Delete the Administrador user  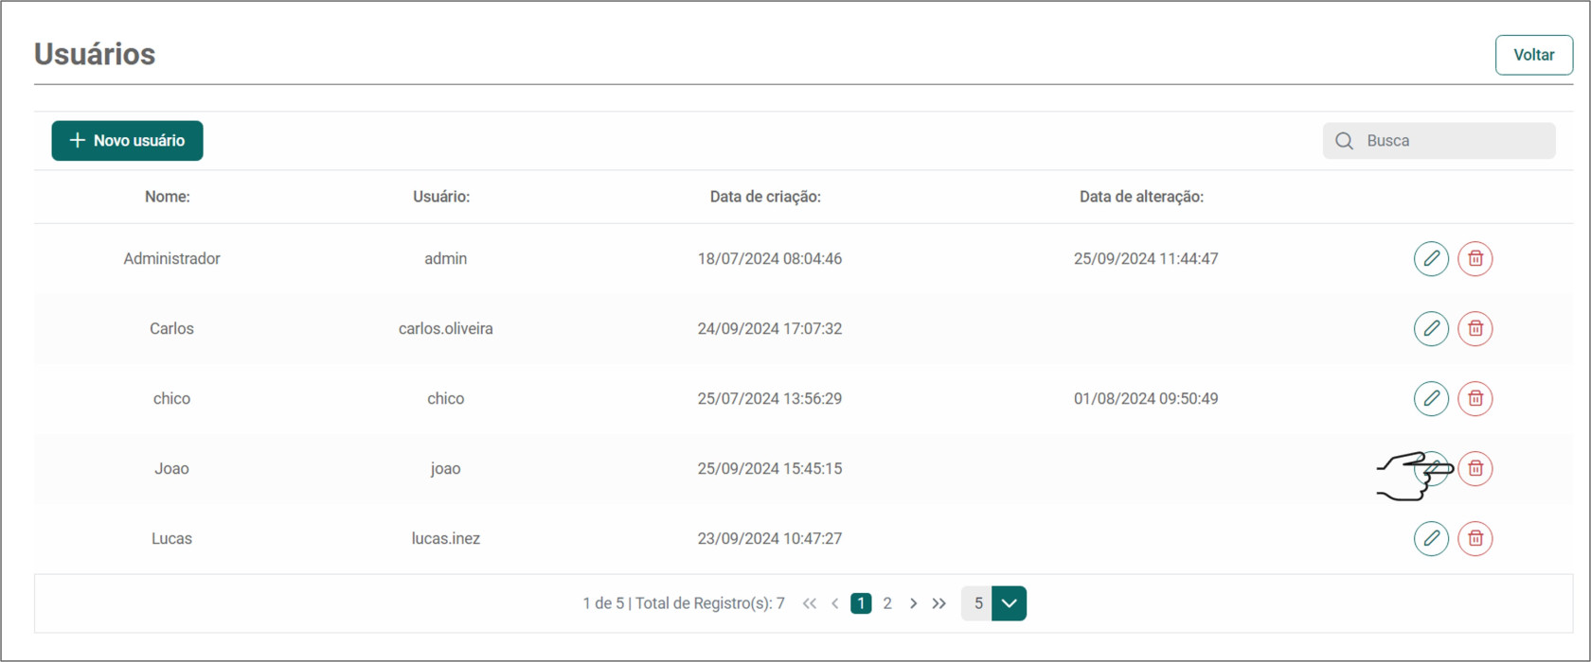coord(1475,258)
